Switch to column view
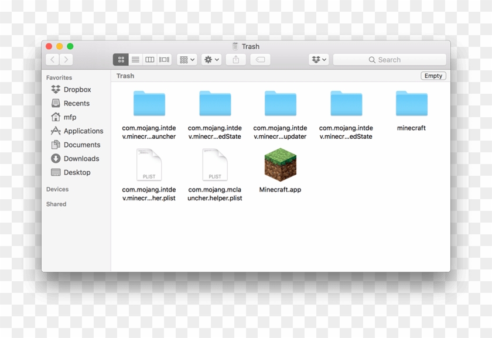 (x=150, y=60)
